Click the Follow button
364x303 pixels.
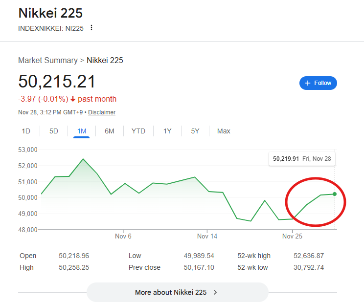point(318,83)
